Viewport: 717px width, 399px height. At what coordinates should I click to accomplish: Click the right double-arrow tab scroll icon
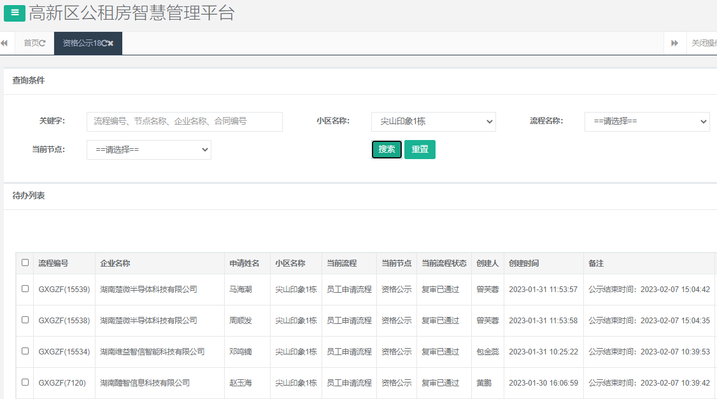(x=675, y=43)
